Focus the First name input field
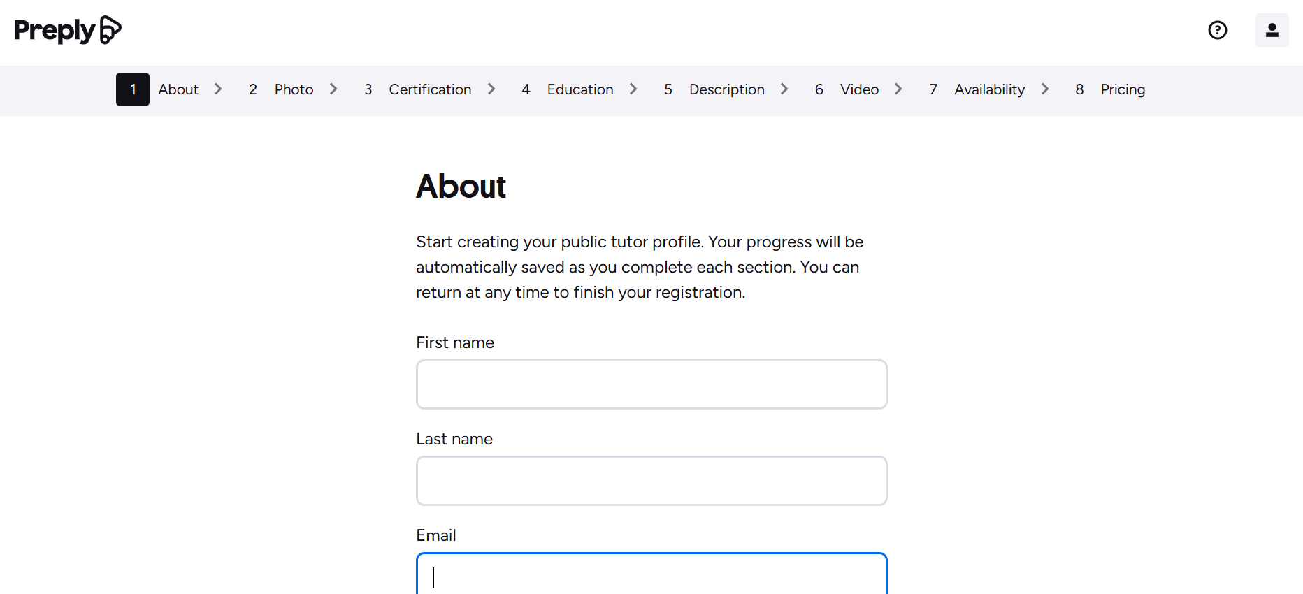 pos(651,384)
